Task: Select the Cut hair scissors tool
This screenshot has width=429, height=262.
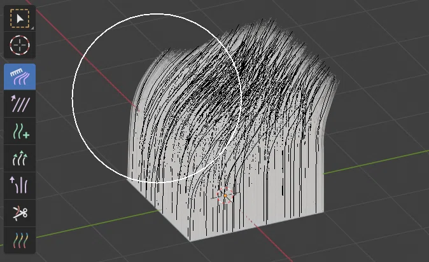Action: tap(20, 213)
